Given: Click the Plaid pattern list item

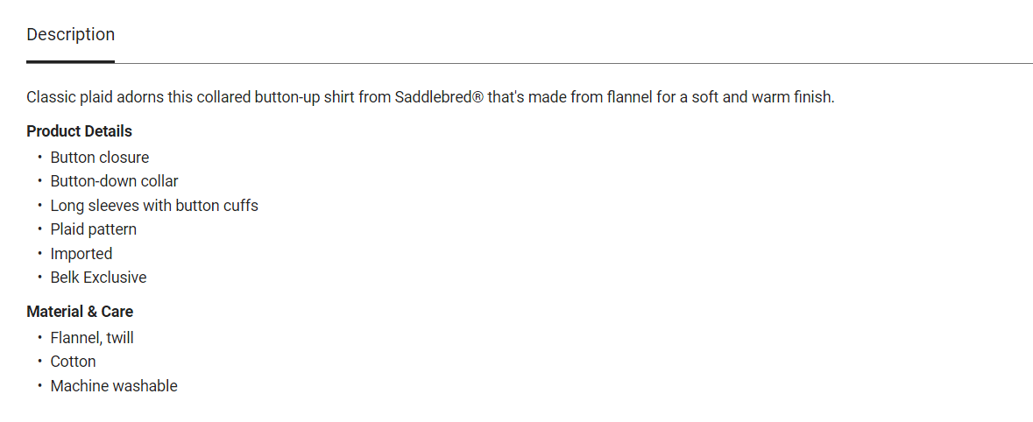Looking at the screenshot, I should 93,229.
